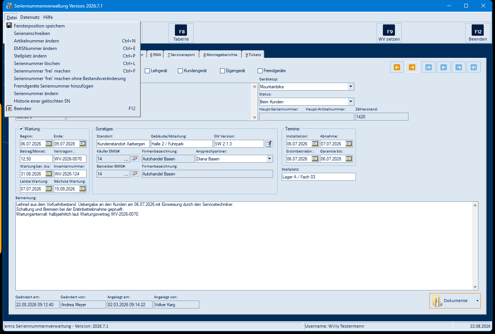The height and width of the screenshot is (334, 495).
Task: Click the orange previous-arrow navigation button
Action: point(397,67)
